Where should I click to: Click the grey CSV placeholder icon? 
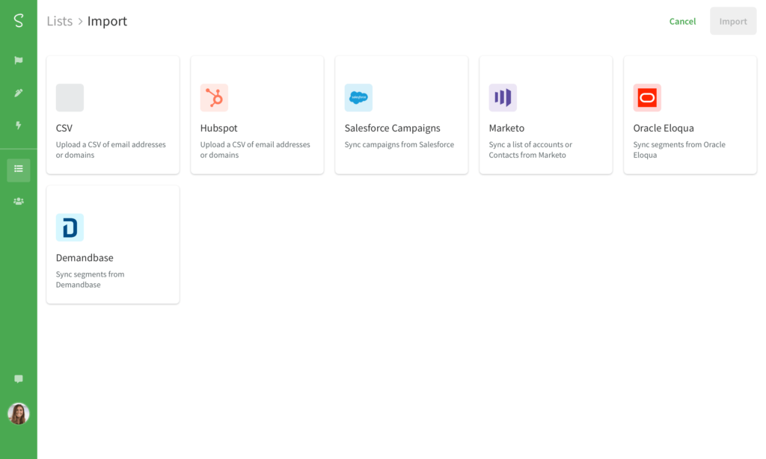pyautogui.click(x=70, y=98)
